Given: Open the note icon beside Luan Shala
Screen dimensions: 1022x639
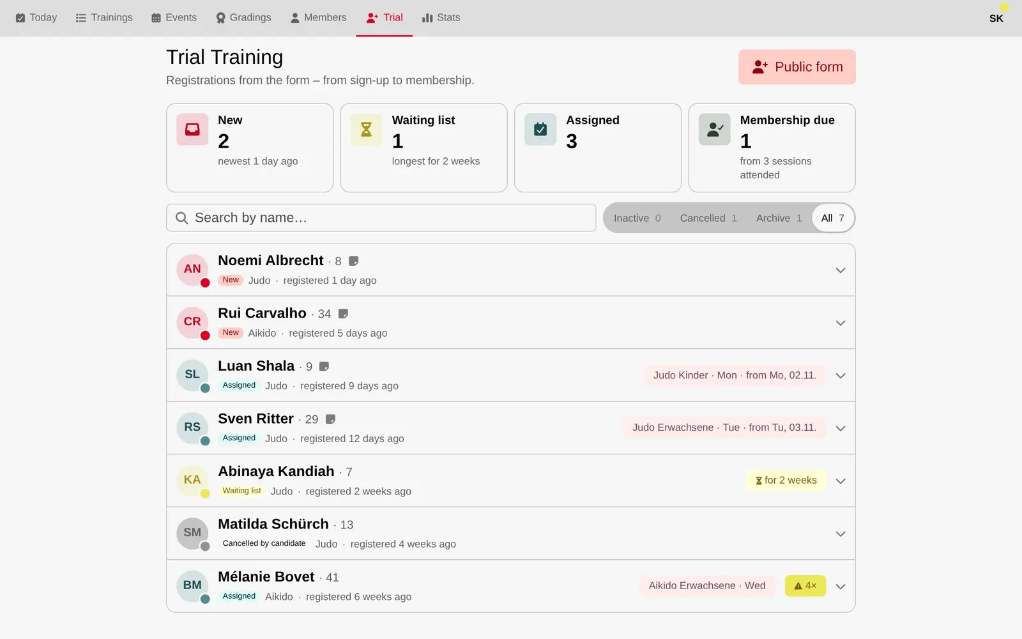Looking at the screenshot, I should coord(324,367).
